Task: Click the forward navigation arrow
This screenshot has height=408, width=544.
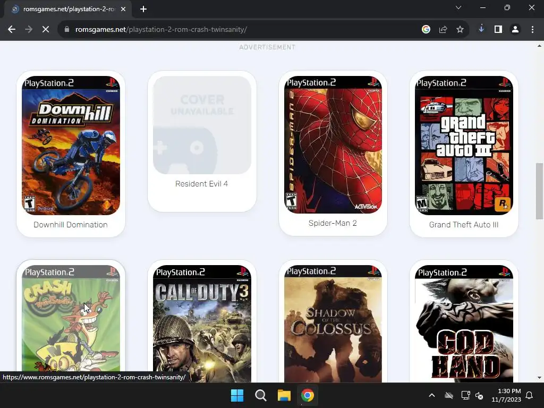Action: (x=29, y=30)
